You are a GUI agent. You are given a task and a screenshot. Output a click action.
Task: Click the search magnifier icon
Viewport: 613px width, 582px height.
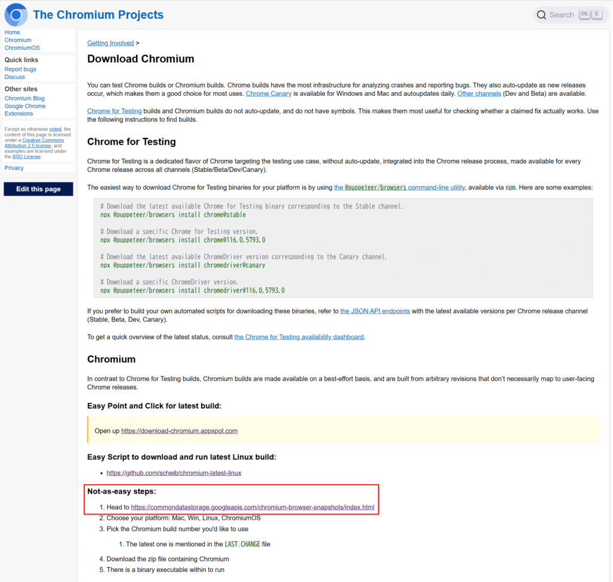[541, 15]
